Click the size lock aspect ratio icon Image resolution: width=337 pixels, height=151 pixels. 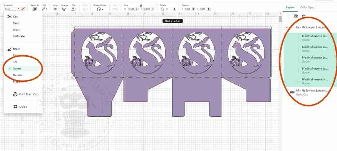tap(141, 5)
